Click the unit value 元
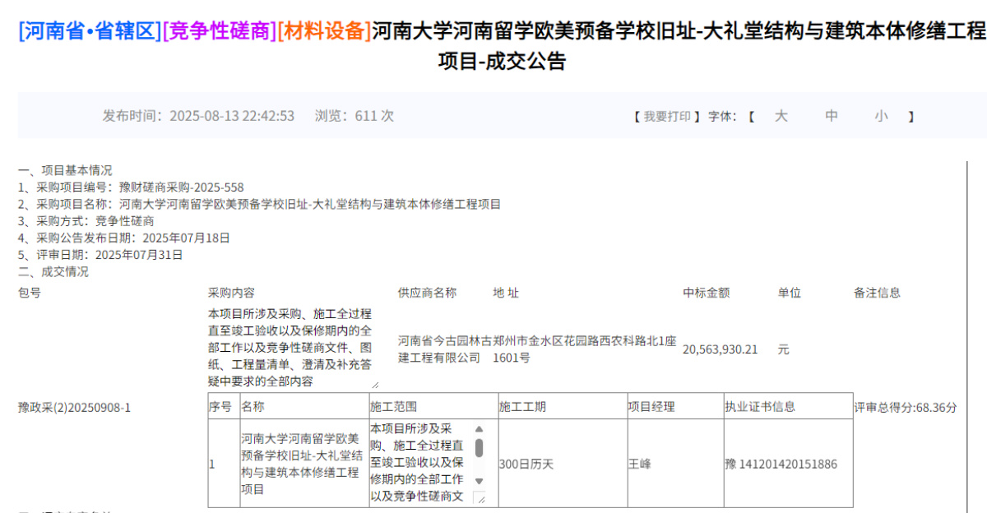This screenshot has height=513, width=987. 784,349
